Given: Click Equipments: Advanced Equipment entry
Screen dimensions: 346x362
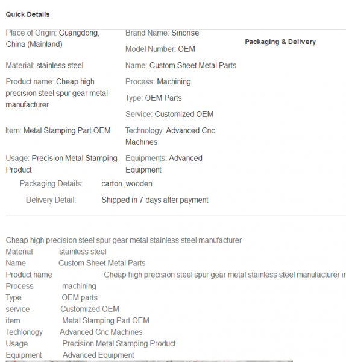Looking at the screenshot, I should point(164,164).
